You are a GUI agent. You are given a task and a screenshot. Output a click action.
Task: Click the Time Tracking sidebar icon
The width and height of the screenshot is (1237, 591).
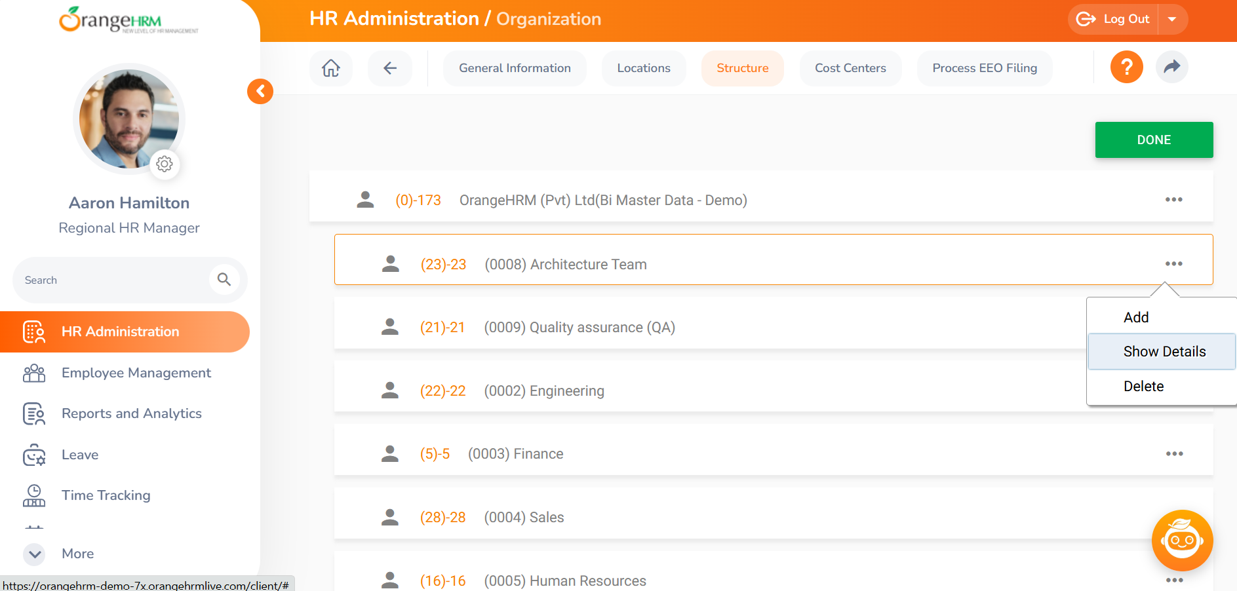point(34,495)
